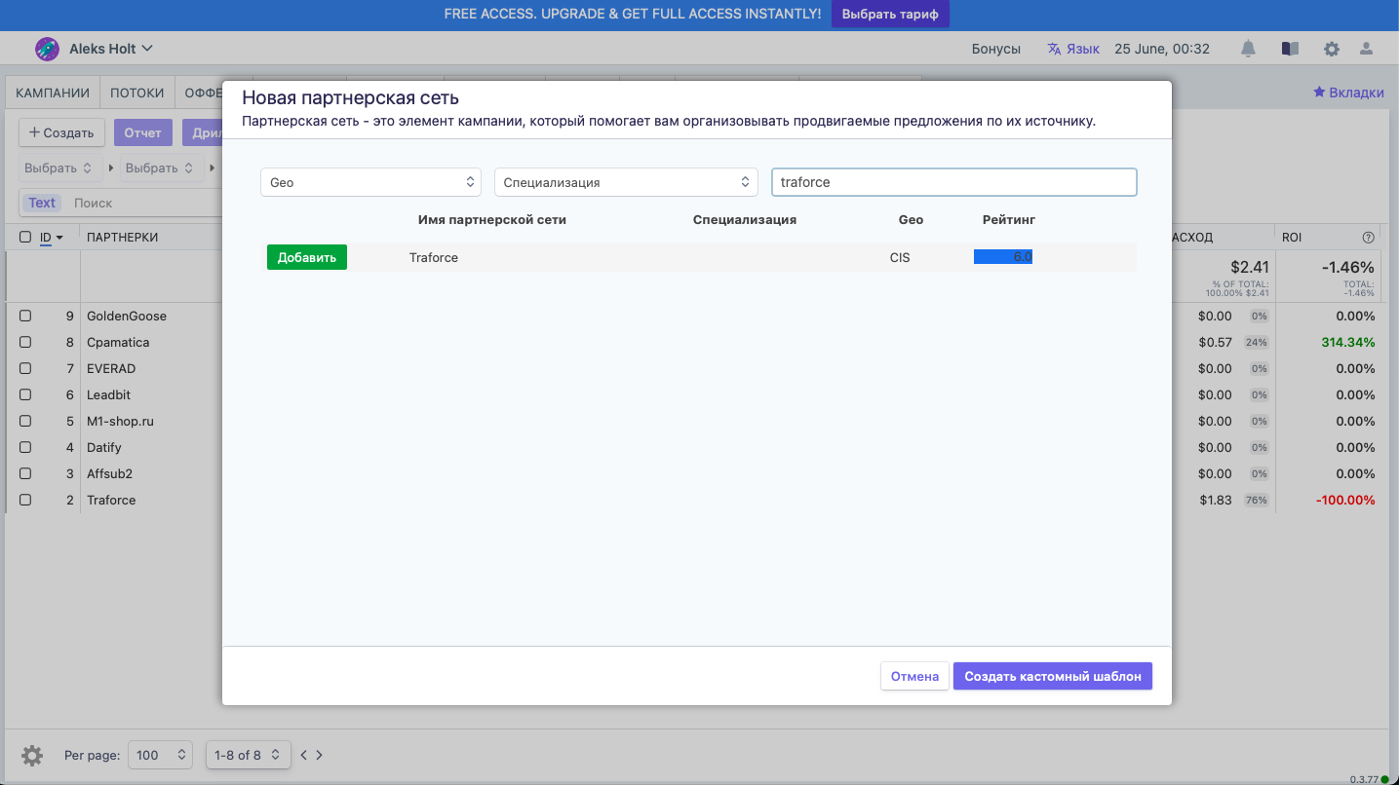
Task: Check the Affsub2 row checkbox
Action: [x=25, y=473]
